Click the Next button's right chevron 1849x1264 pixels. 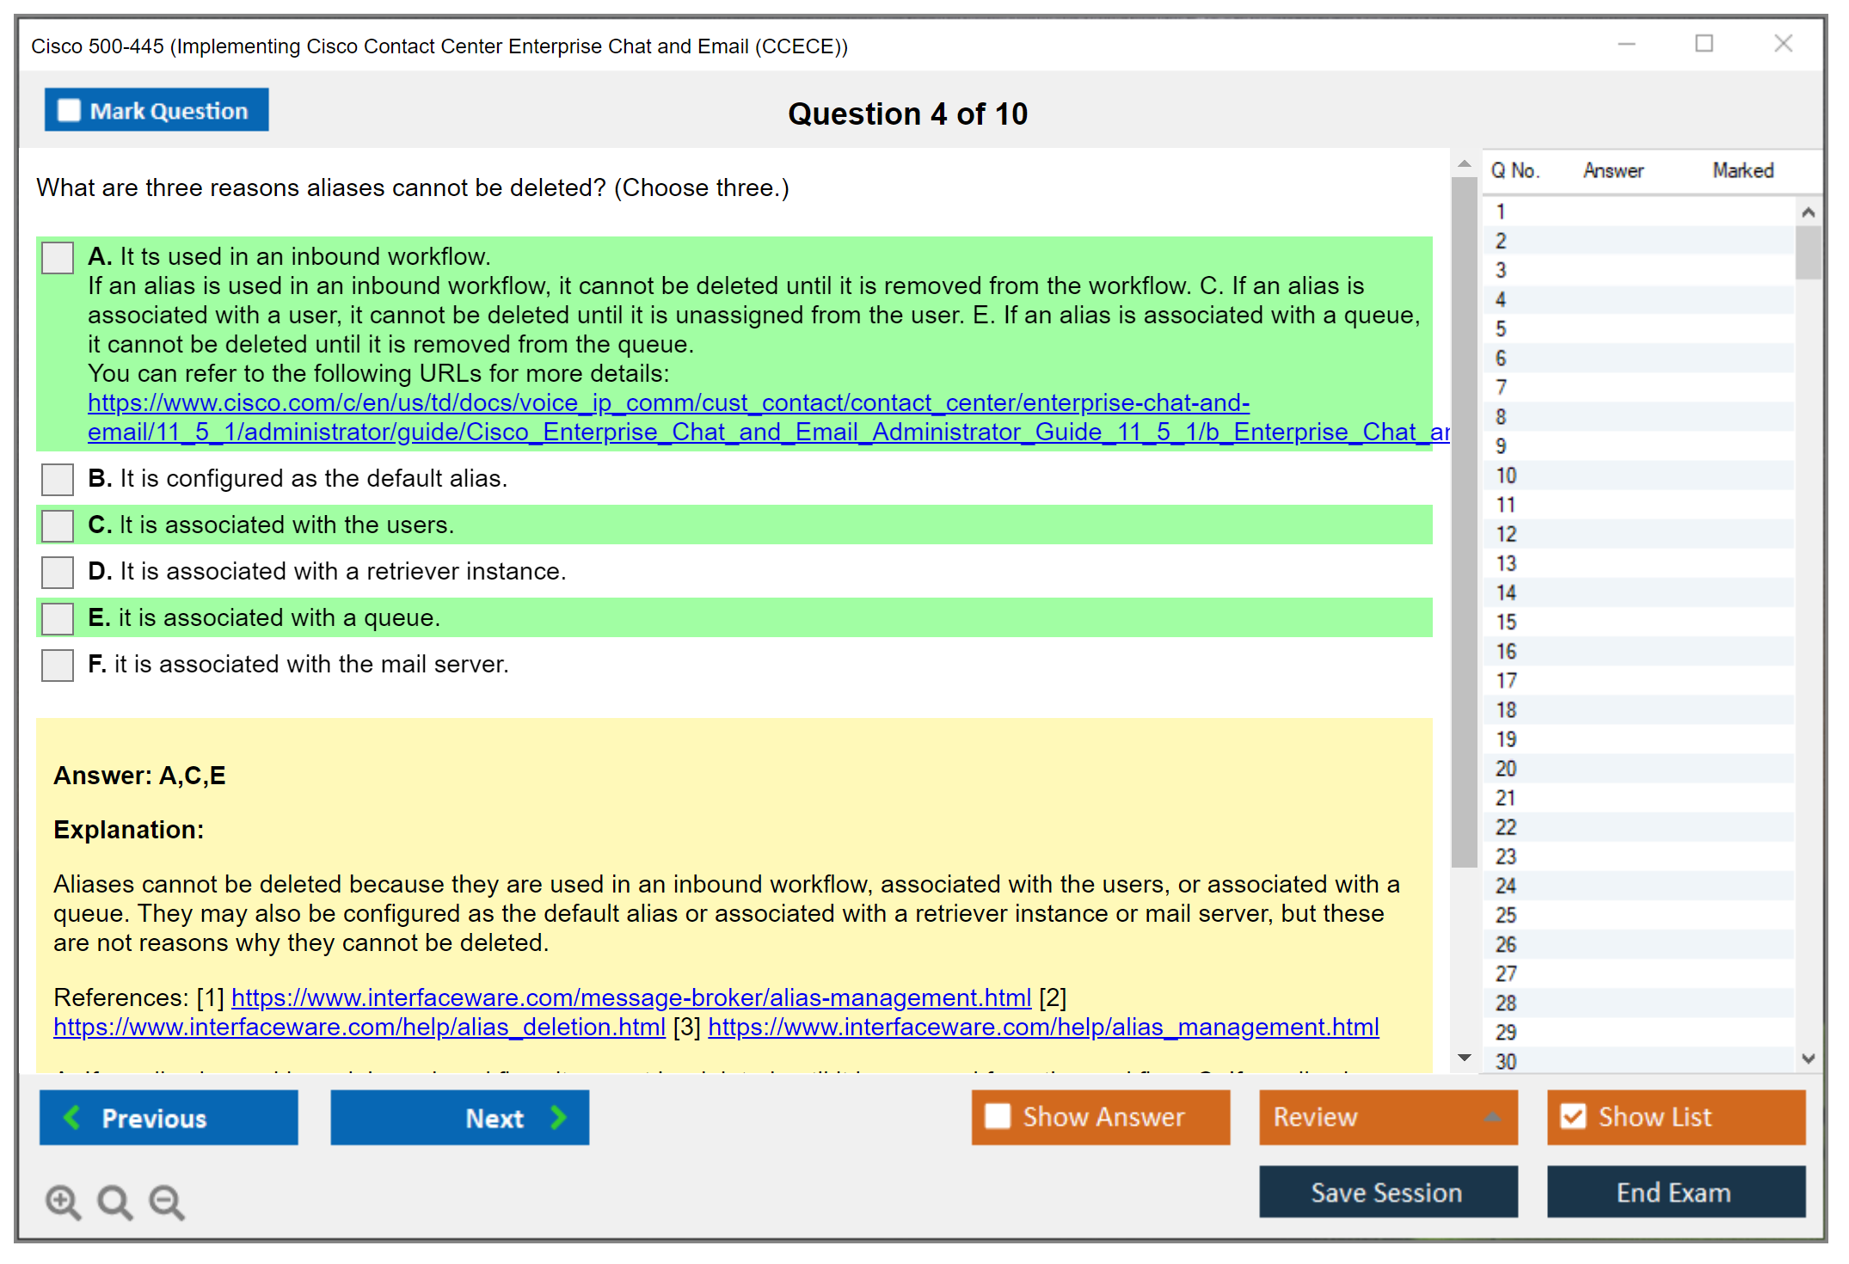coord(558,1117)
